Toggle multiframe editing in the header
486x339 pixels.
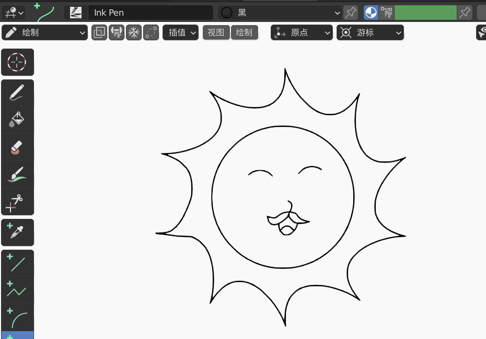(99, 32)
